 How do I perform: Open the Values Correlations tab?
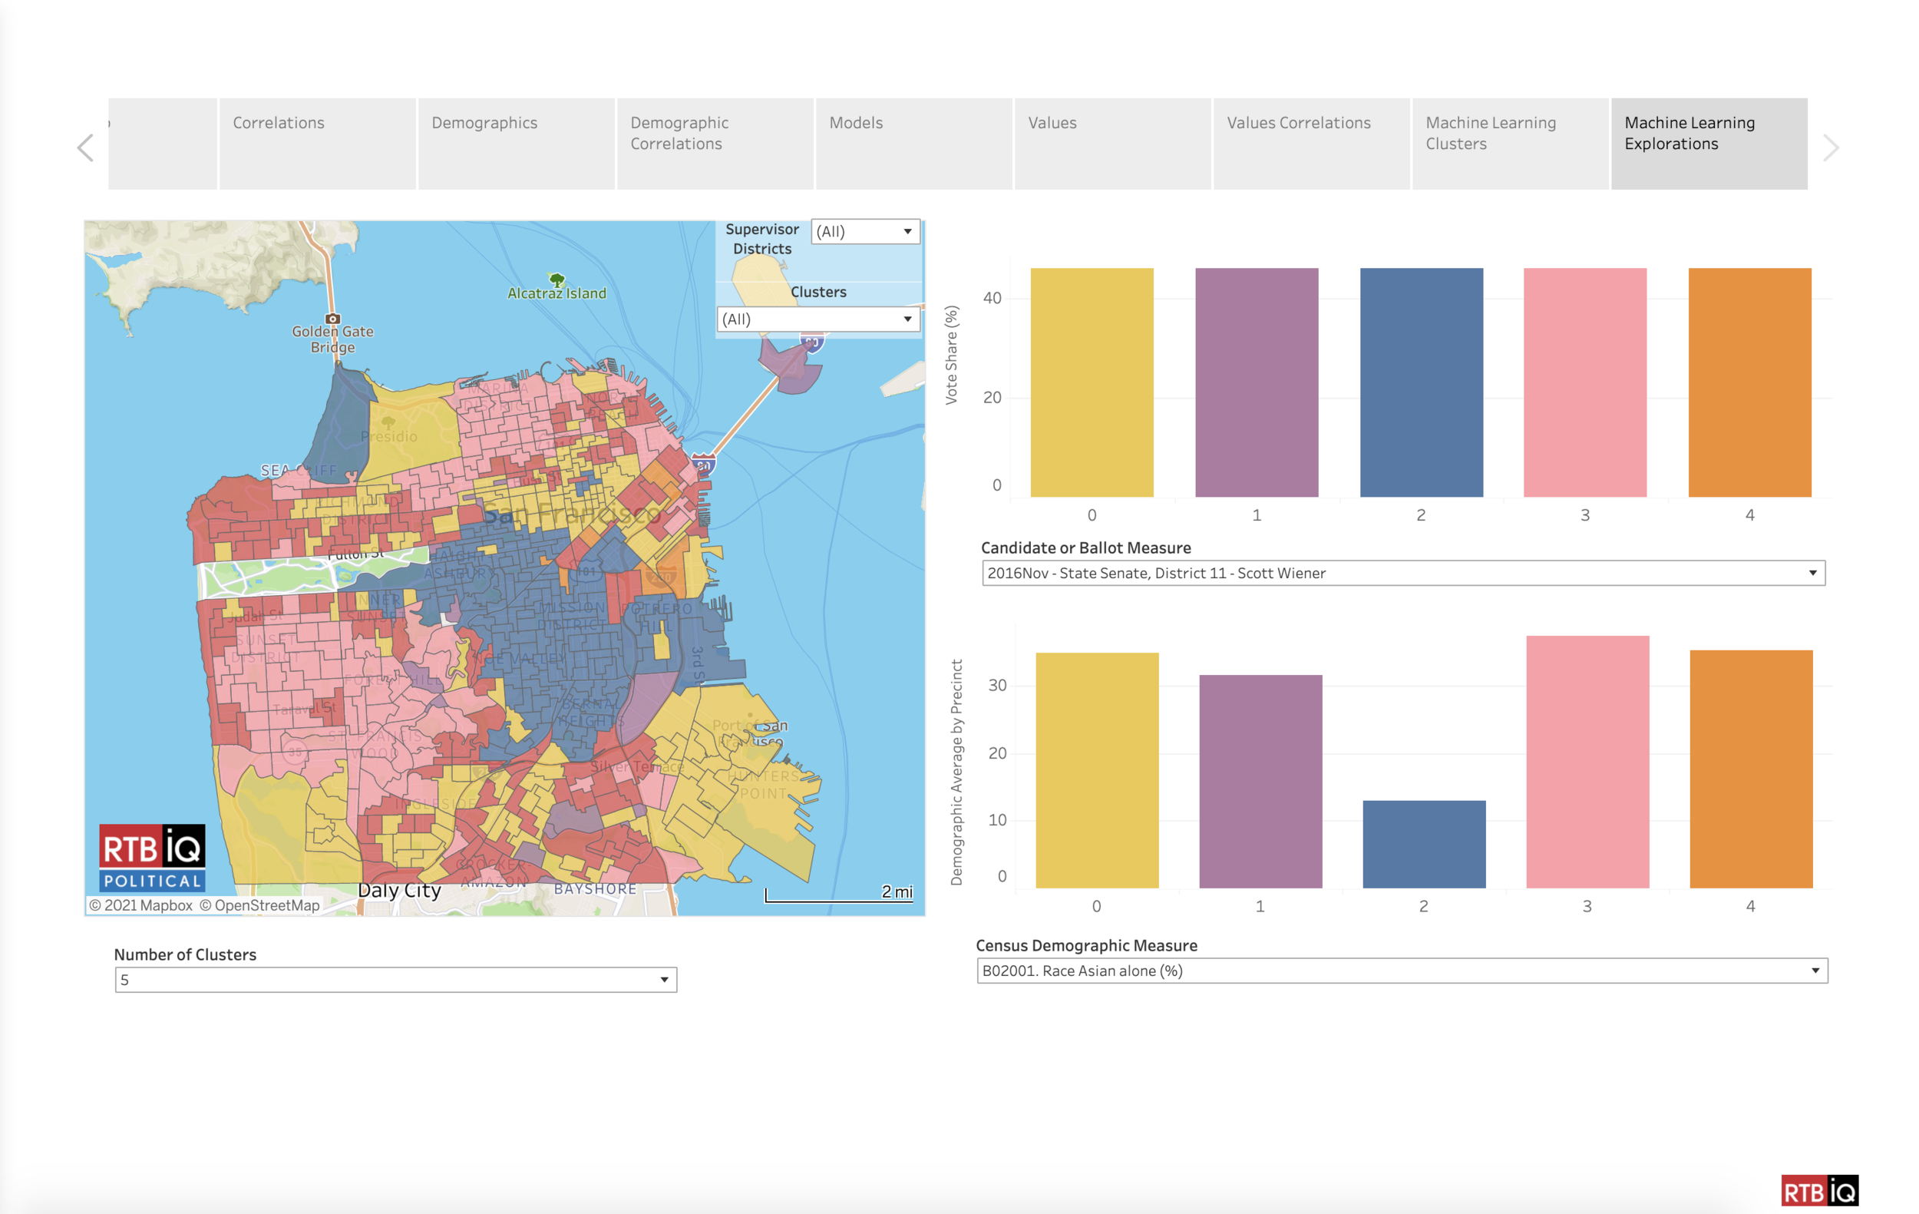coord(1311,144)
